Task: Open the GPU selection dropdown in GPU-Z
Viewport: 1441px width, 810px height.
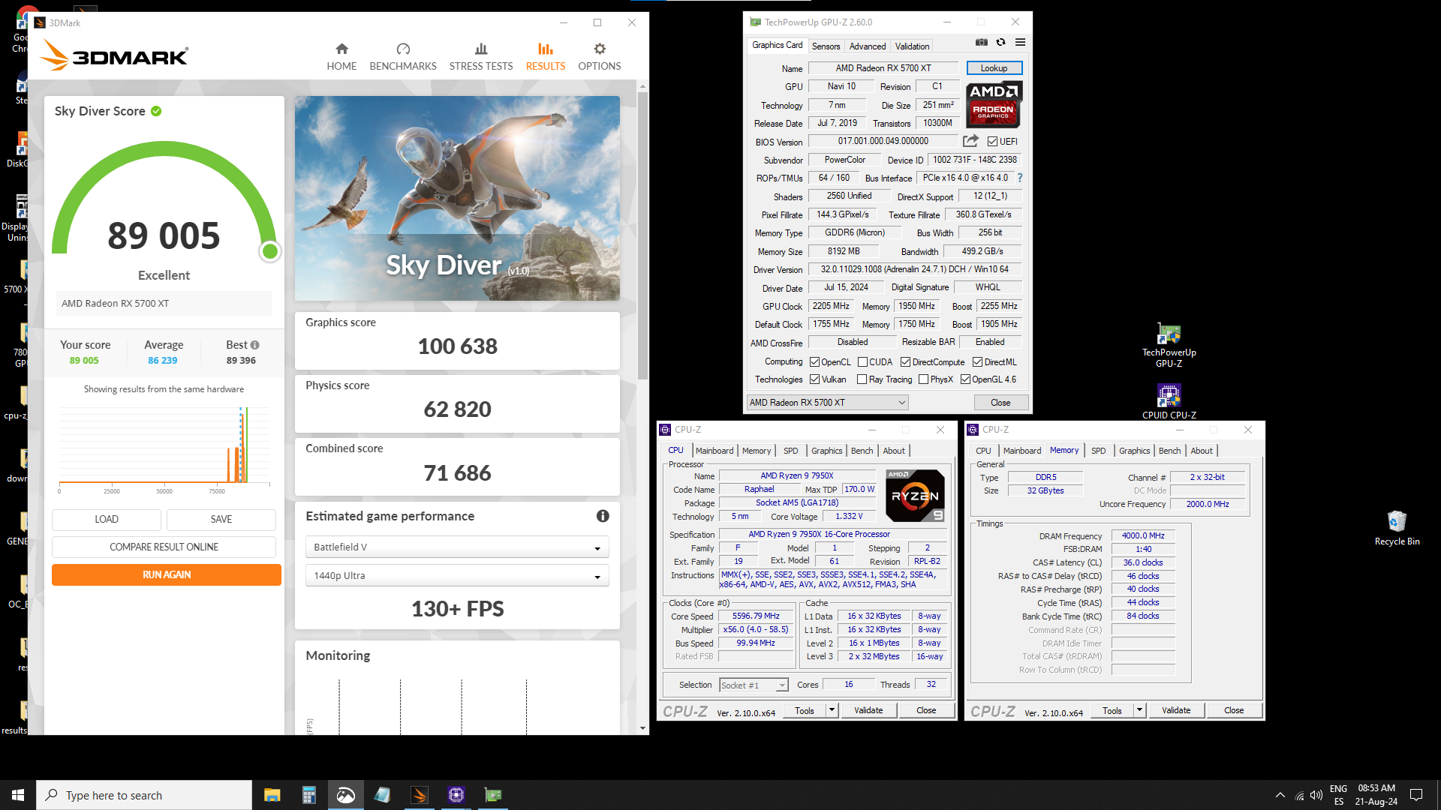Action: click(827, 403)
